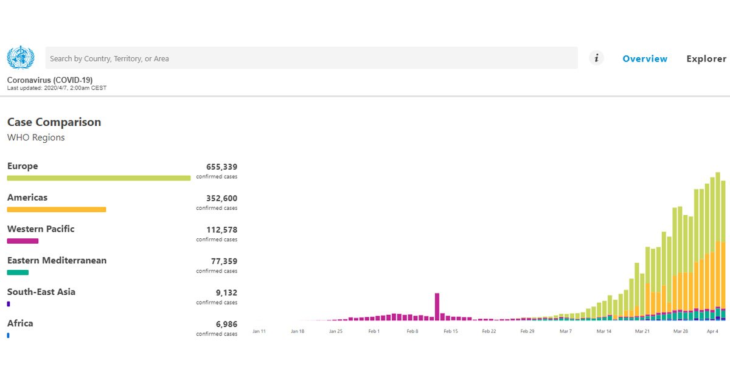Switch to the Overview tab
Viewport: 730px width, 383px height.
click(645, 59)
